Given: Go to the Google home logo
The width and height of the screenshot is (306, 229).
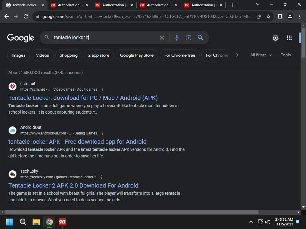Looking at the screenshot, I should click(x=21, y=38).
